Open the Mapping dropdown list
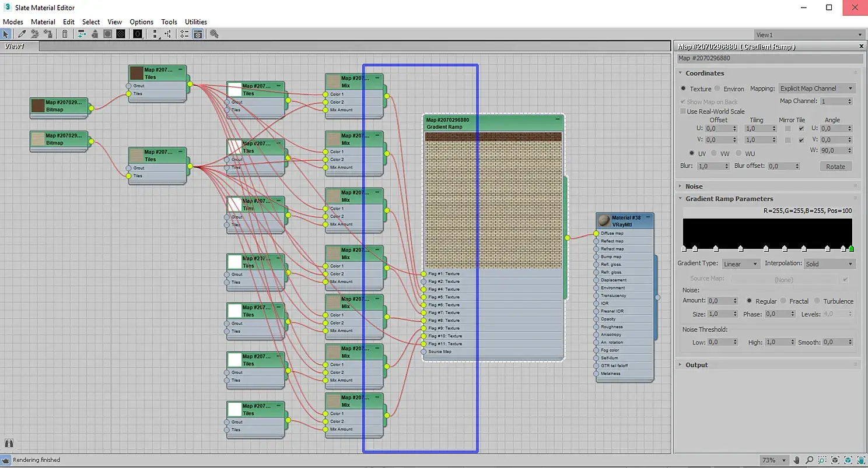 [x=816, y=89]
